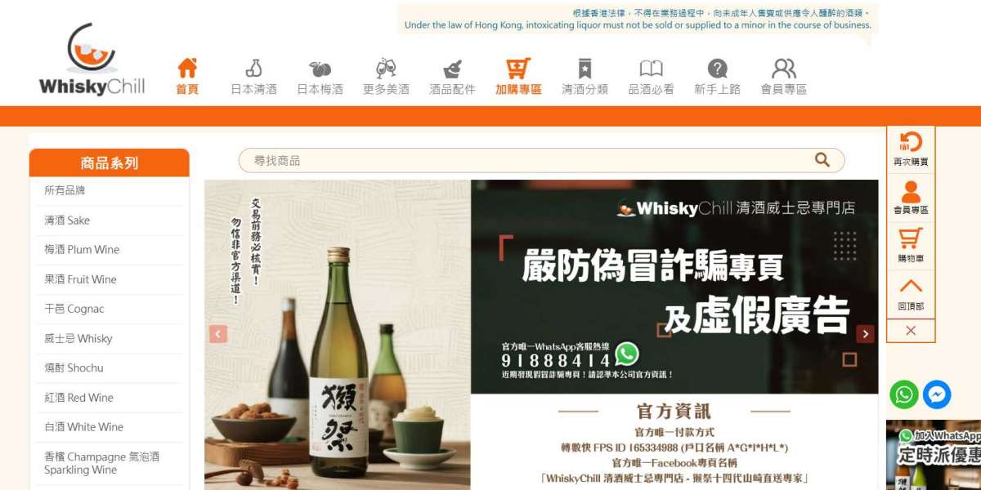Open 更多美酒 clinking glasses icon
This screenshot has width=981, height=490.
[386, 69]
